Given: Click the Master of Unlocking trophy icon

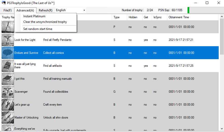Looking at the screenshot, I should 8,118.
